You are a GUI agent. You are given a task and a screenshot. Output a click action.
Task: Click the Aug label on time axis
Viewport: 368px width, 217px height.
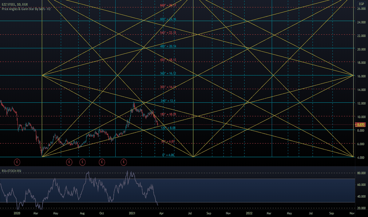click(x=82, y=213)
